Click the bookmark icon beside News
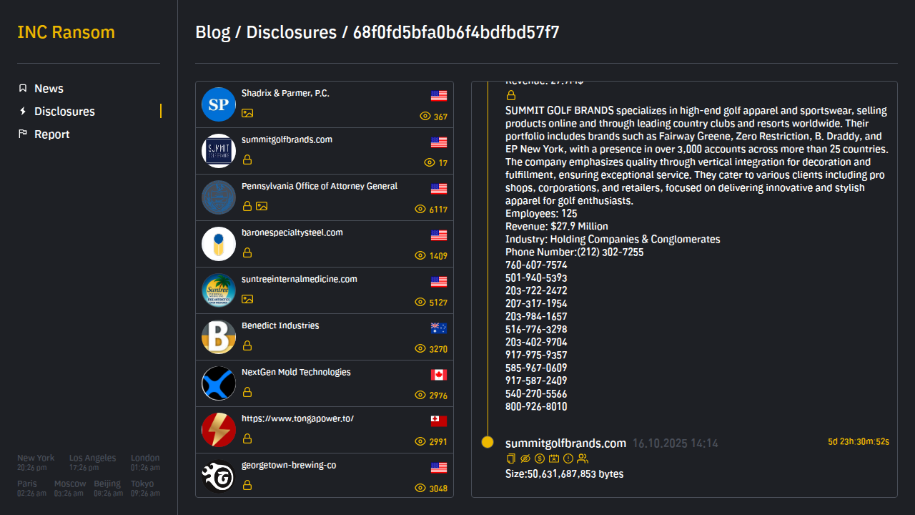Viewport: 915px width, 515px height. tap(23, 89)
